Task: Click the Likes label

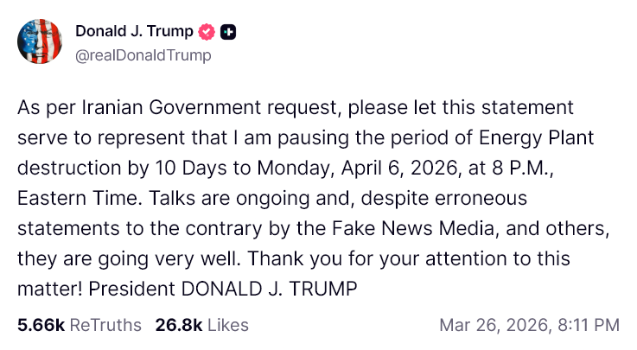Action: pos(228,325)
